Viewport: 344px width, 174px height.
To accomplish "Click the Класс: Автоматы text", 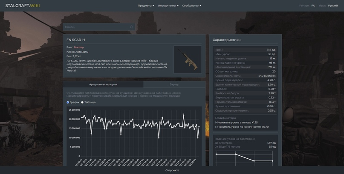I will click(77, 52).
